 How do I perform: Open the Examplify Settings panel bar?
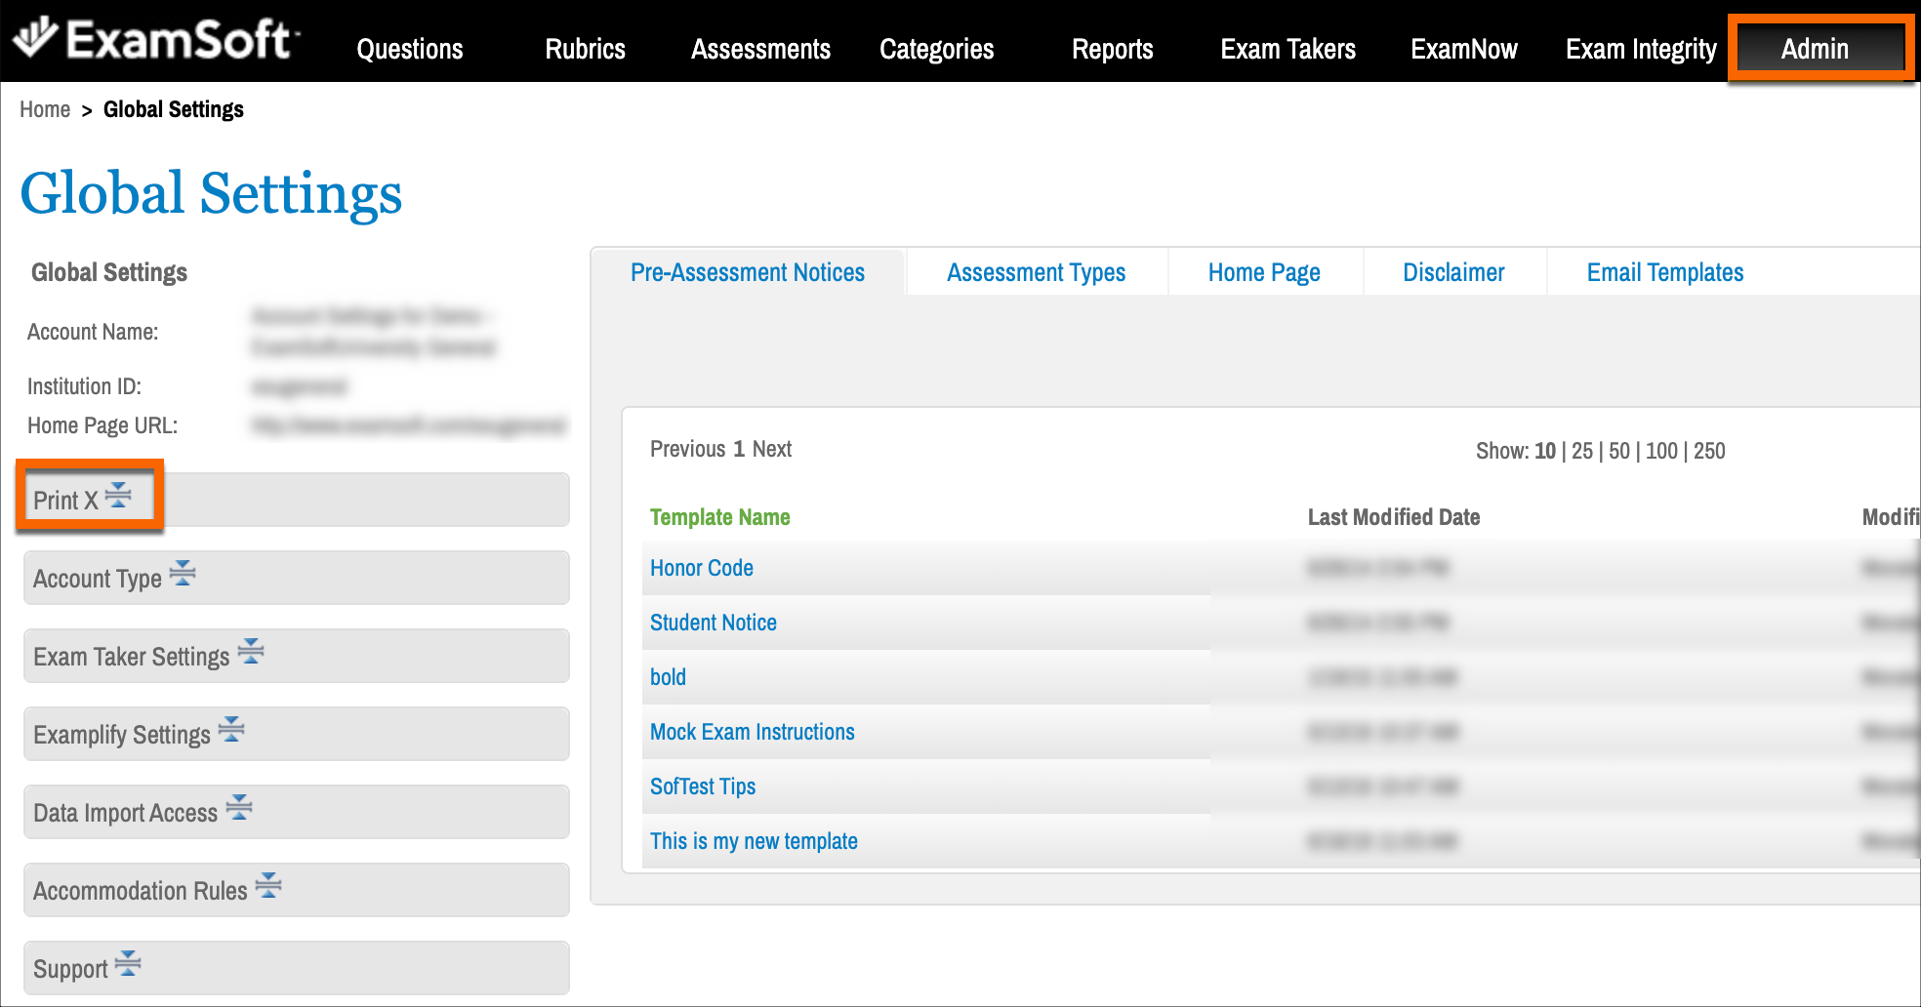[297, 734]
